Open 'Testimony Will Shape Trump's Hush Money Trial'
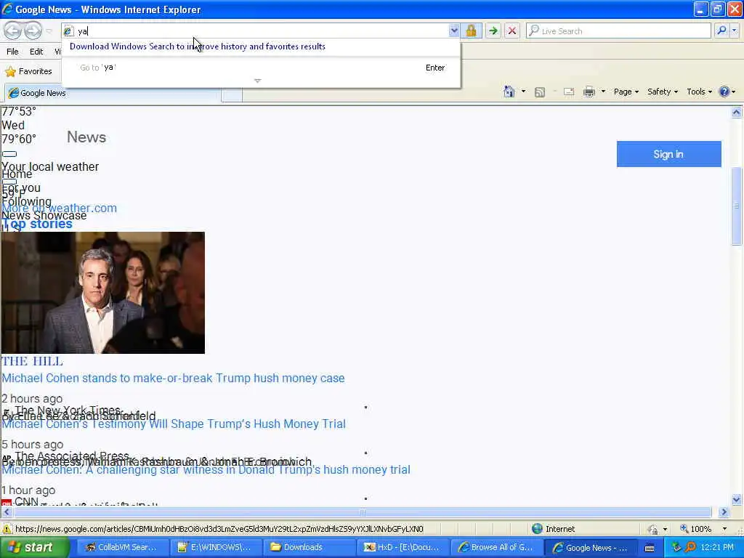Screen dimensions: 744x558 coord(174,424)
